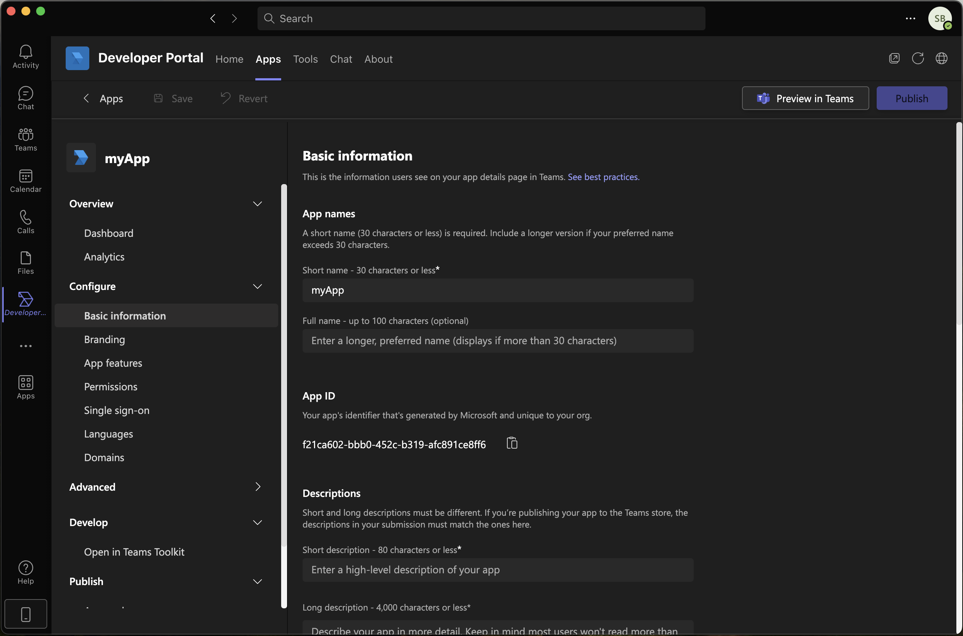Expand the Advanced section
The width and height of the screenshot is (963, 636).
[x=257, y=487]
